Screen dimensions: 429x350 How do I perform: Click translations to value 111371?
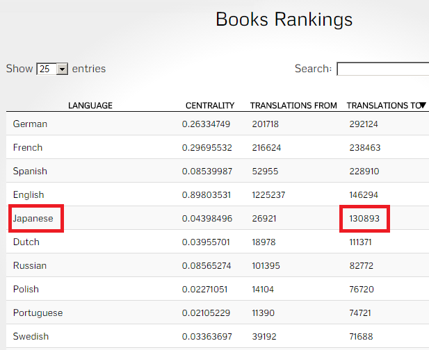pos(360,242)
